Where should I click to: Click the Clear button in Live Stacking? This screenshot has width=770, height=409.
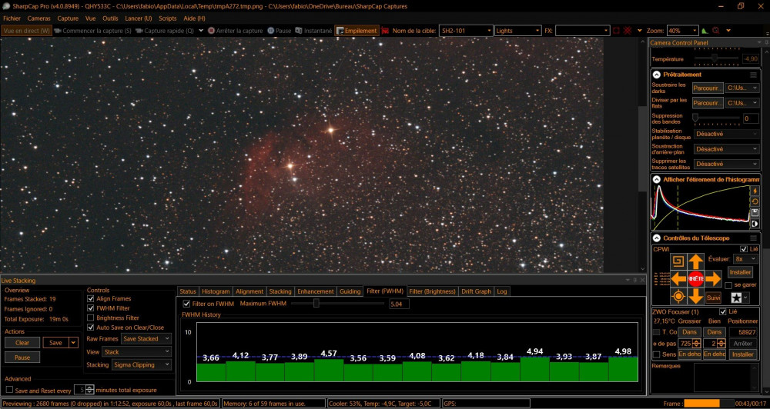(x=22, y=343)
